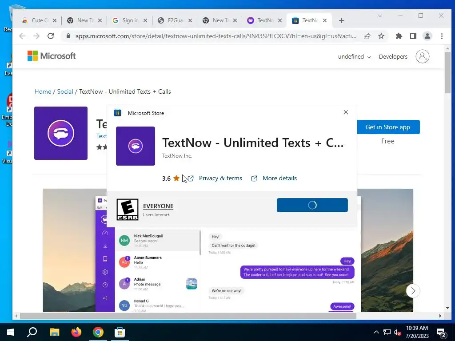Open the EVERYONE rating link

point(158,206)
